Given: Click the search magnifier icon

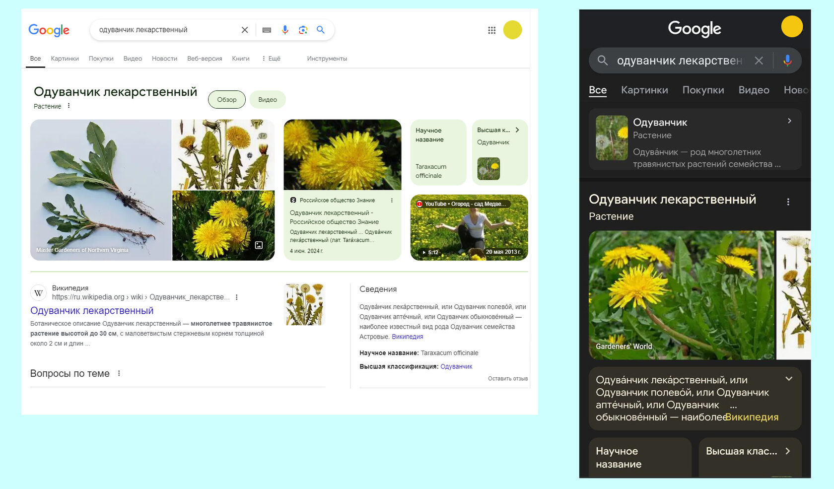Looking at the screenshot, I should (x=320, y=30).
